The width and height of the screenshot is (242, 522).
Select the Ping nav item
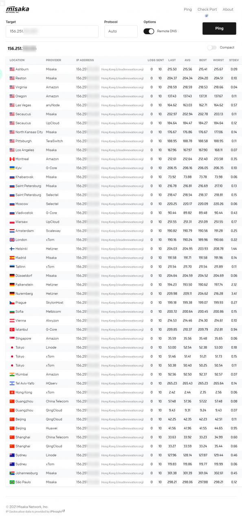point(188,9)
